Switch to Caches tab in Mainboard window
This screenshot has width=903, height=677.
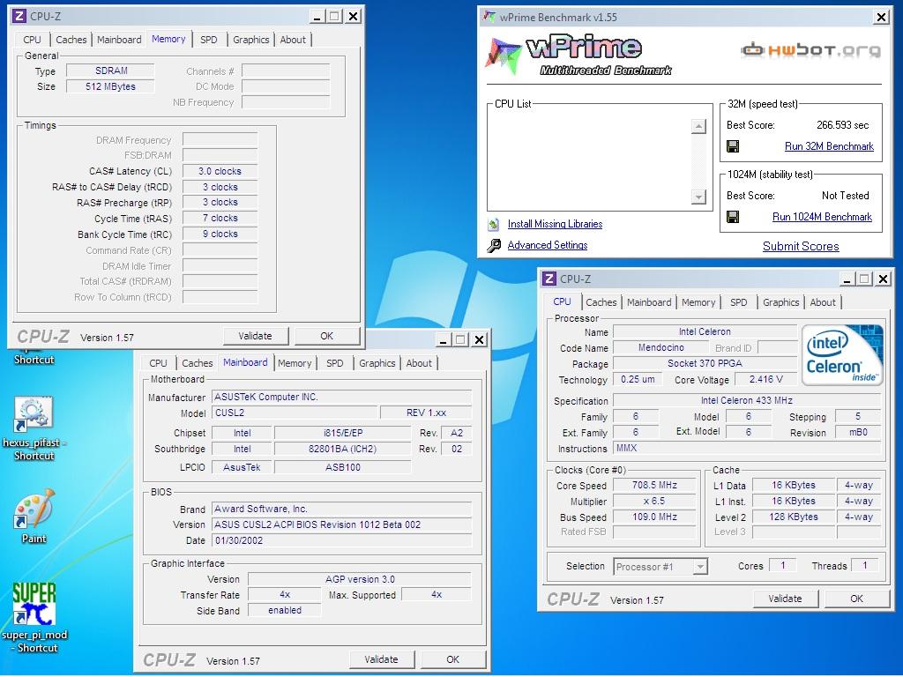pyautogui.click(x=197, y=363)
